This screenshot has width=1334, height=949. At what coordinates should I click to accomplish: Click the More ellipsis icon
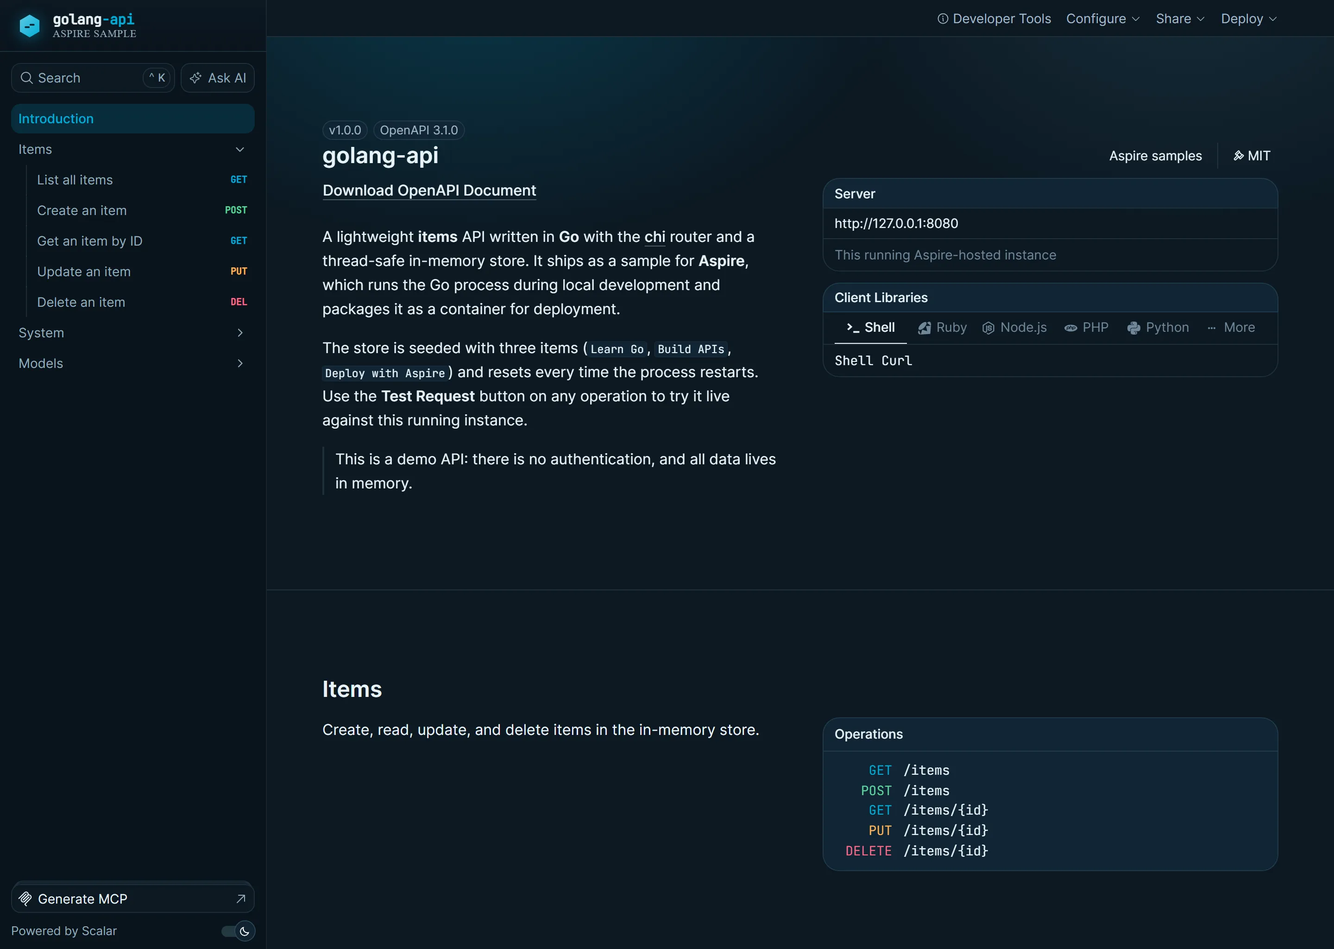[x=1211, y=328]
